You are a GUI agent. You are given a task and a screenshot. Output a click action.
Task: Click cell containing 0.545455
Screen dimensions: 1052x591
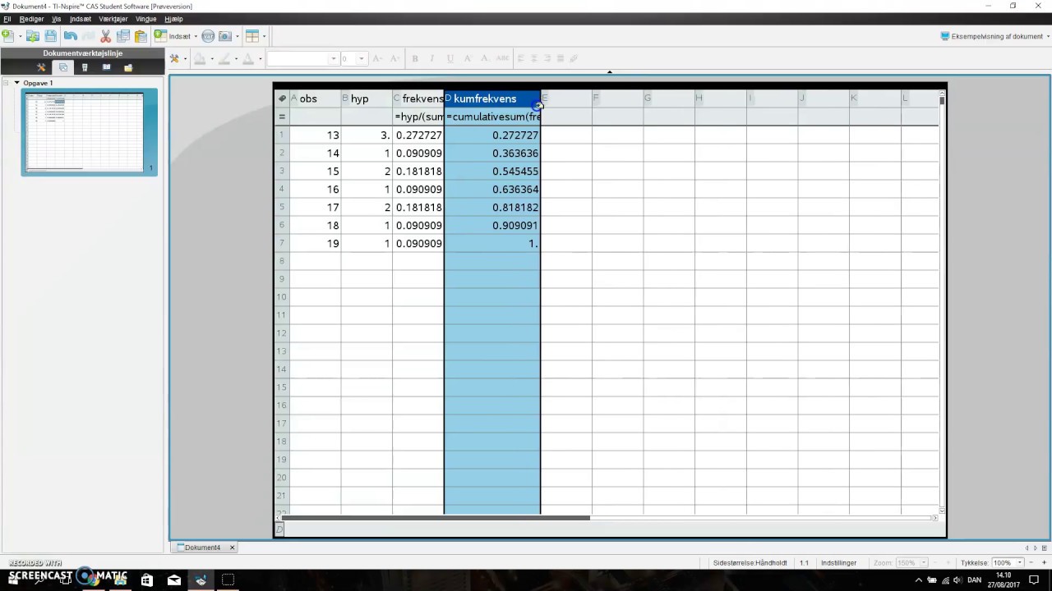[x=492, y=171]
